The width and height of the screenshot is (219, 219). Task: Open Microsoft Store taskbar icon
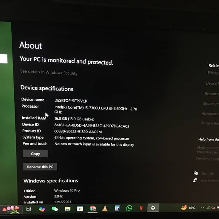coord(80,209)
